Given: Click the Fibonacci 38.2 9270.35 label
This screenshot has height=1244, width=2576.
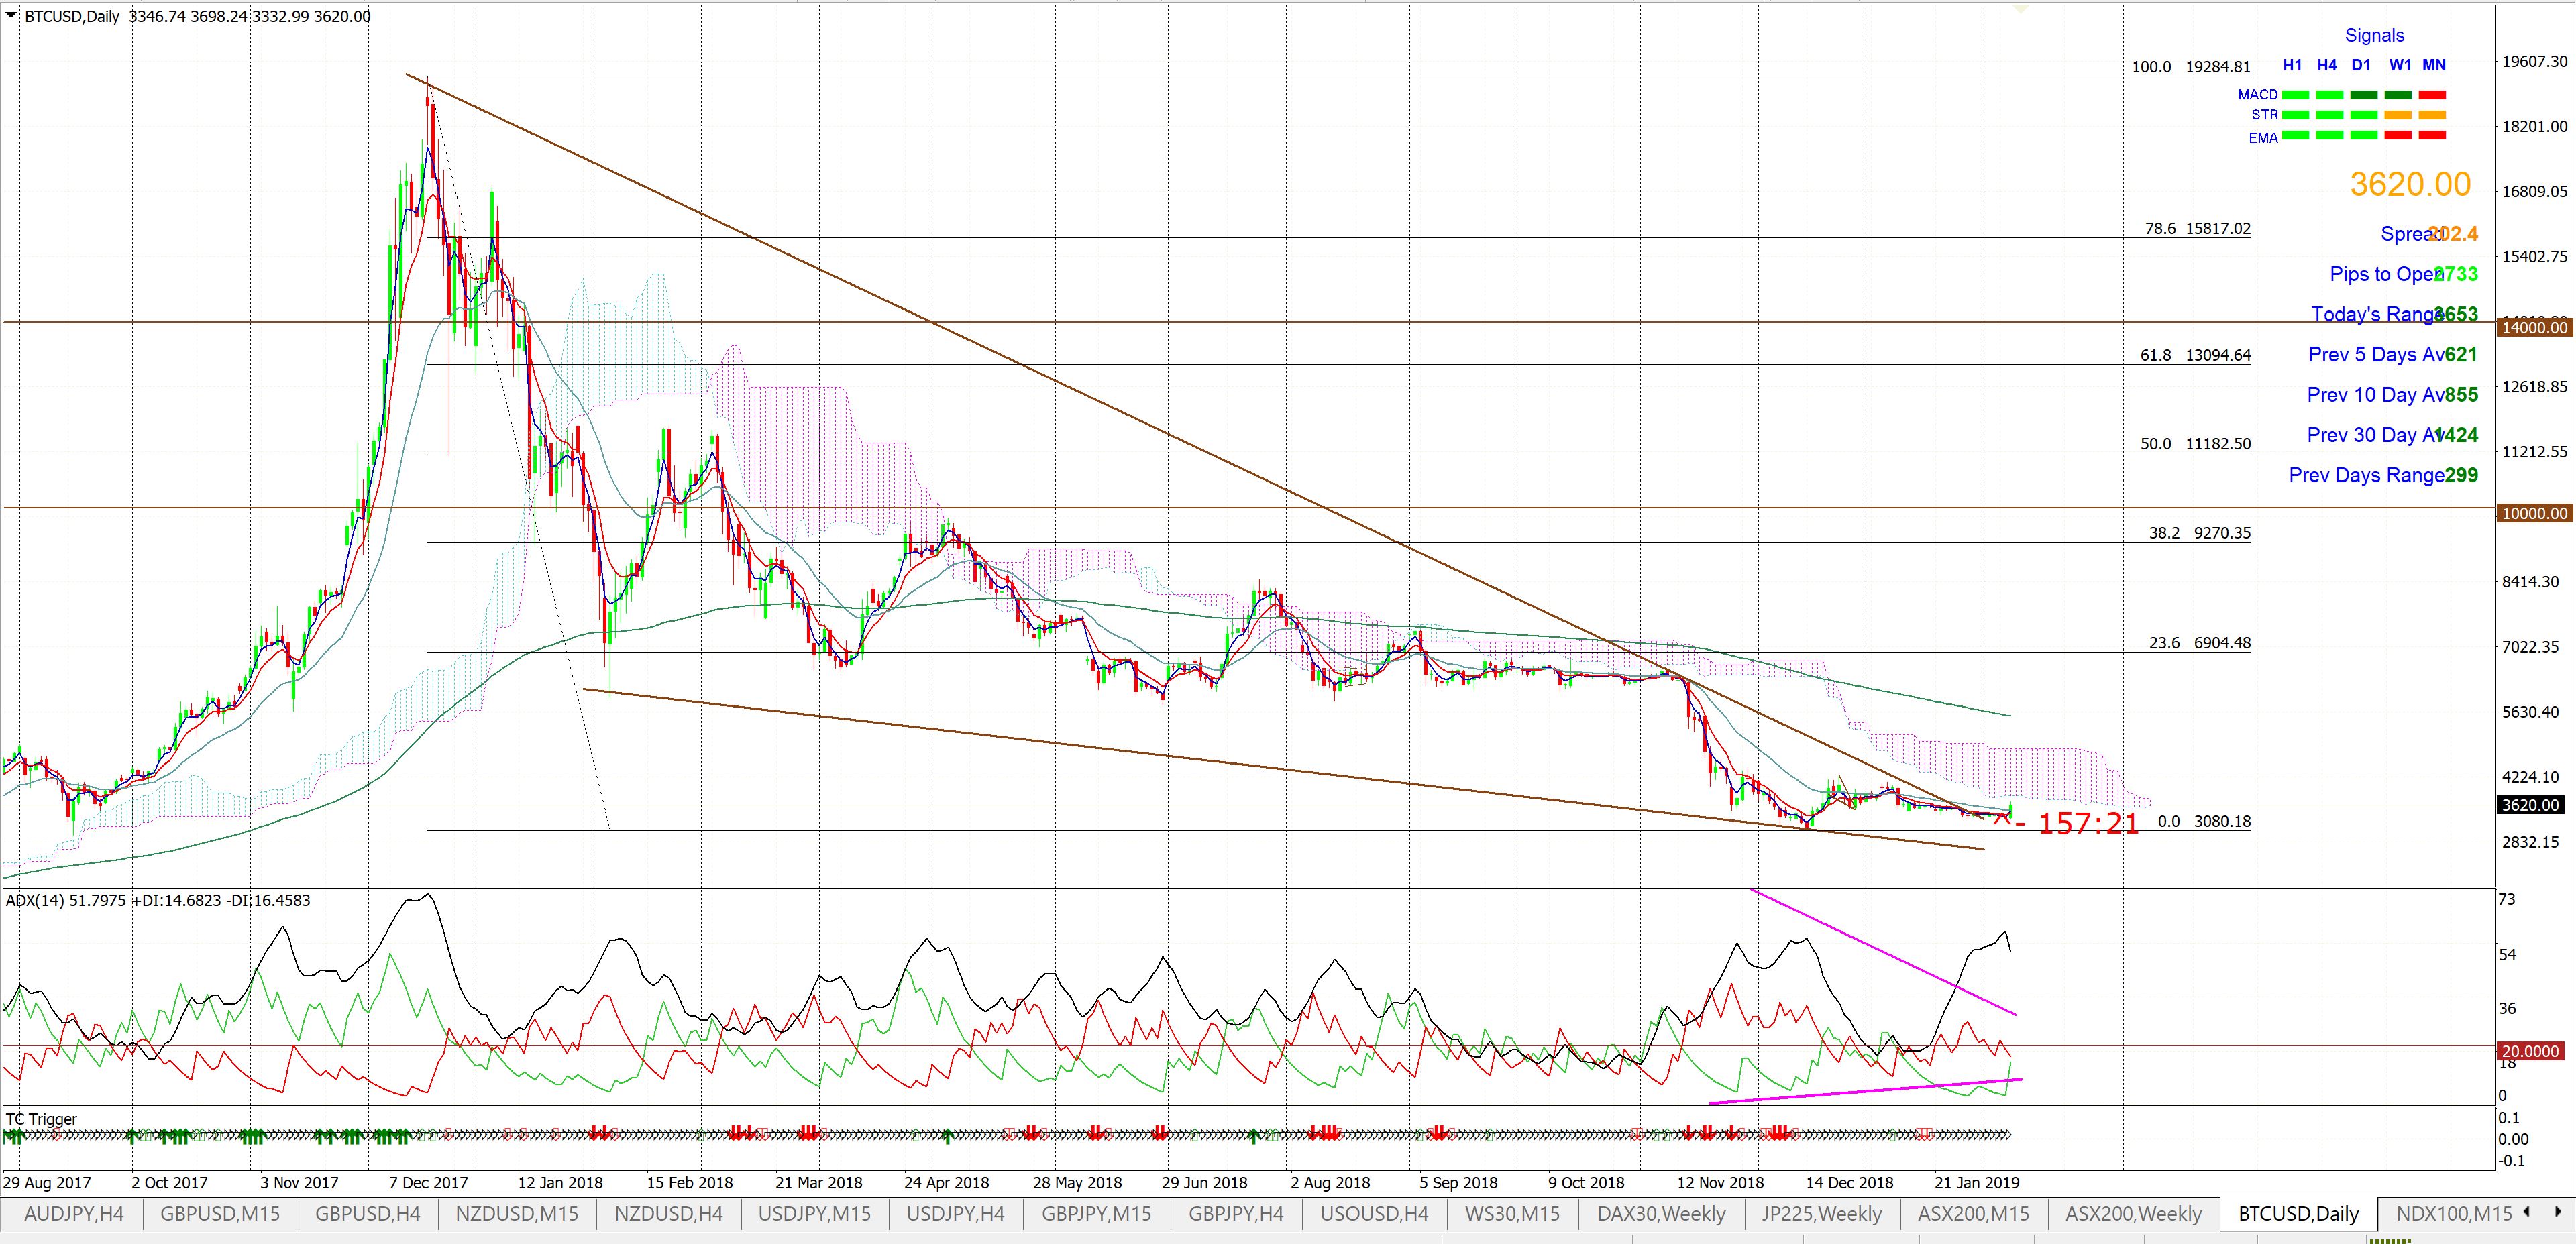Looking at the screenshot, I should [x=2200, y=533].
